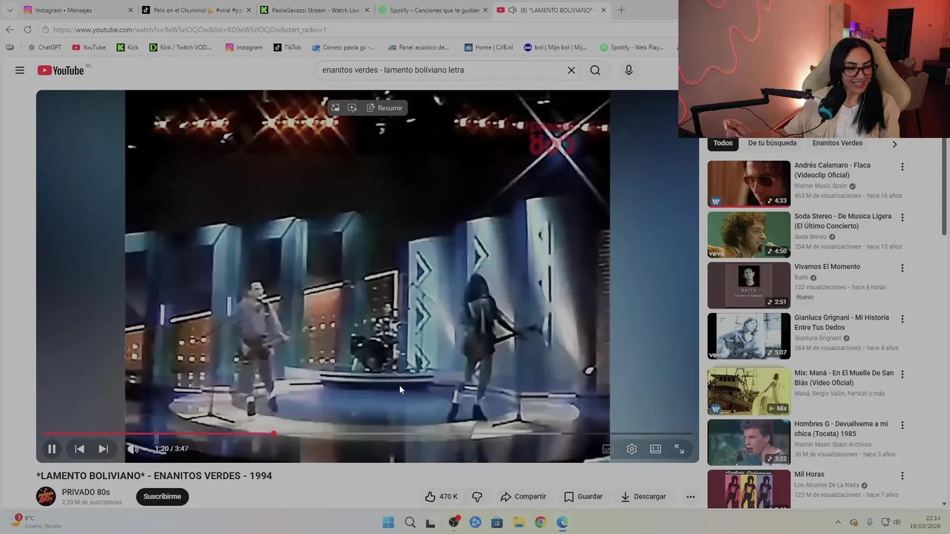Open Google Chrome from the taskbar
The height and width of the screenshot is (534, 950).
(x=540, y=522)
